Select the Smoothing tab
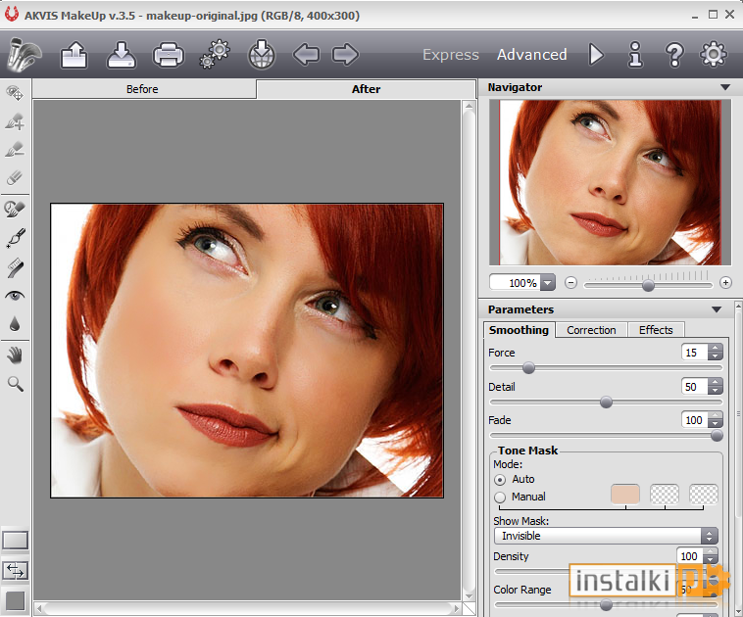Screen dimensions: 743x617 point(519,330)
